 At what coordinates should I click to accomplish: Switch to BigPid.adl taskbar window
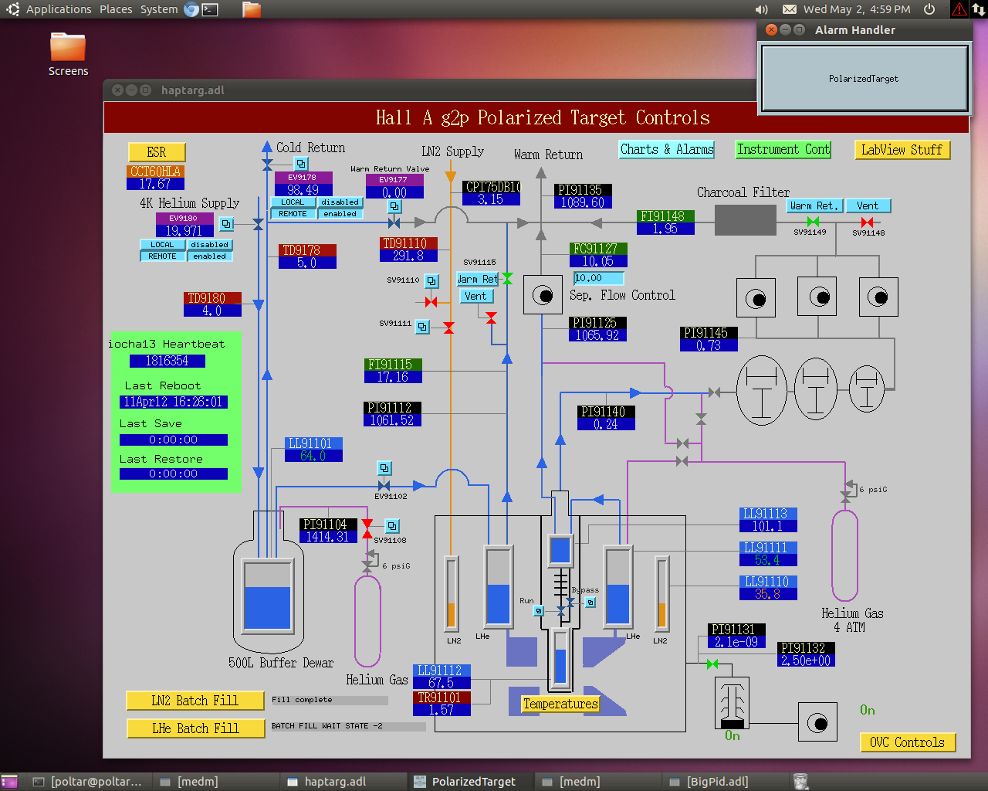tap(726, 782)
